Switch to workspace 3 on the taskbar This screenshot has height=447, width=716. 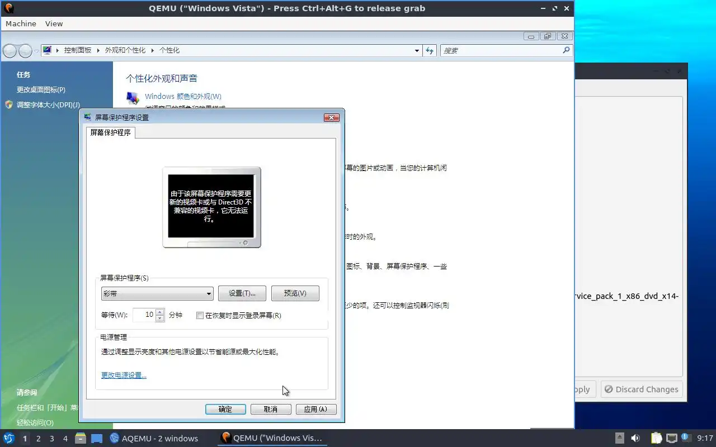click(x=52, y=439)
